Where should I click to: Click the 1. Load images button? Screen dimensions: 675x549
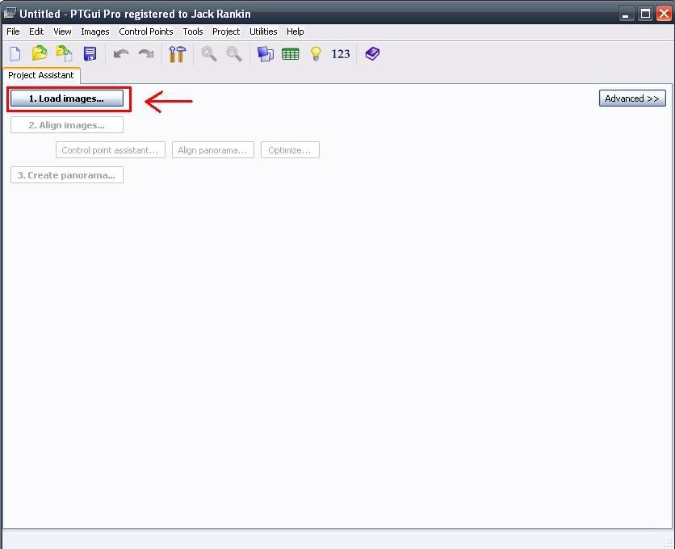[x=67, y=98]
